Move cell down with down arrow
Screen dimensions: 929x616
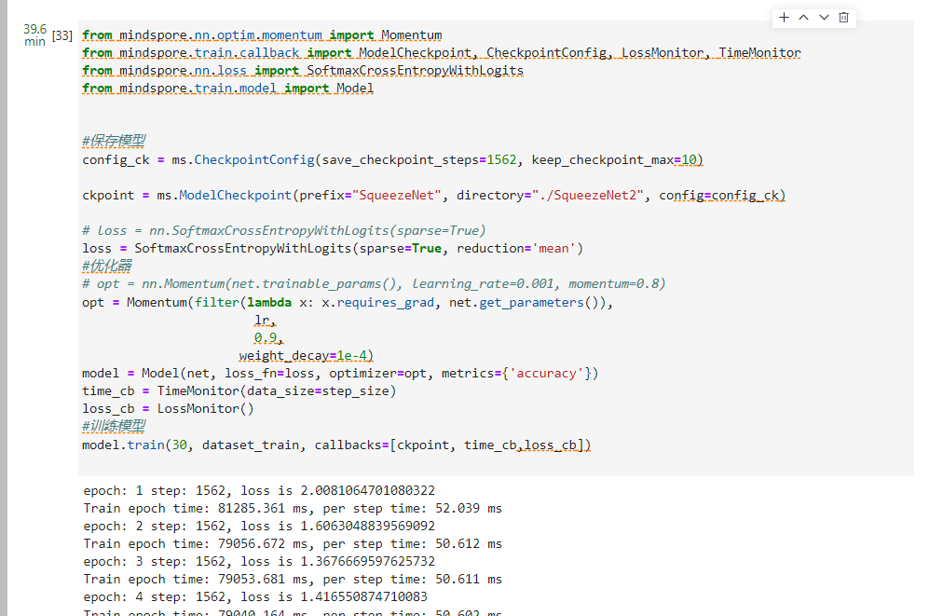point(824,17)
